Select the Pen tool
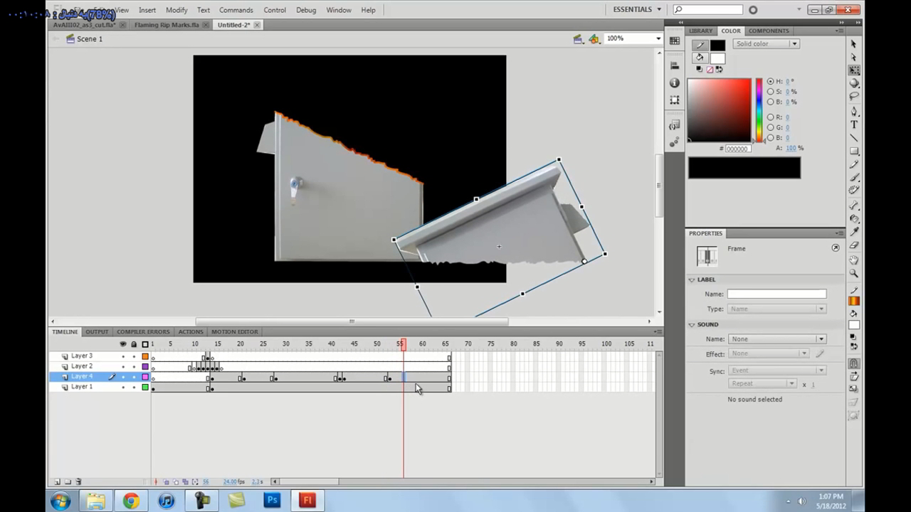Screen dimensions: 911x512 (854, 112)
